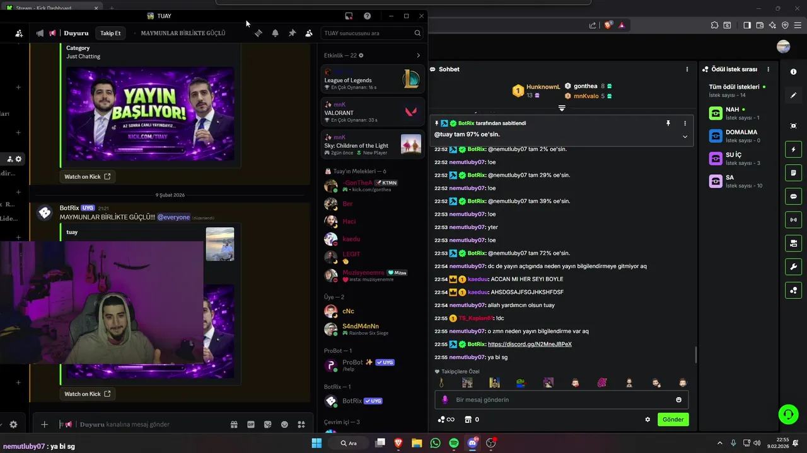Open Discord threads icon in channel header
Screen dimensions: 807x453
coord(258,33)
